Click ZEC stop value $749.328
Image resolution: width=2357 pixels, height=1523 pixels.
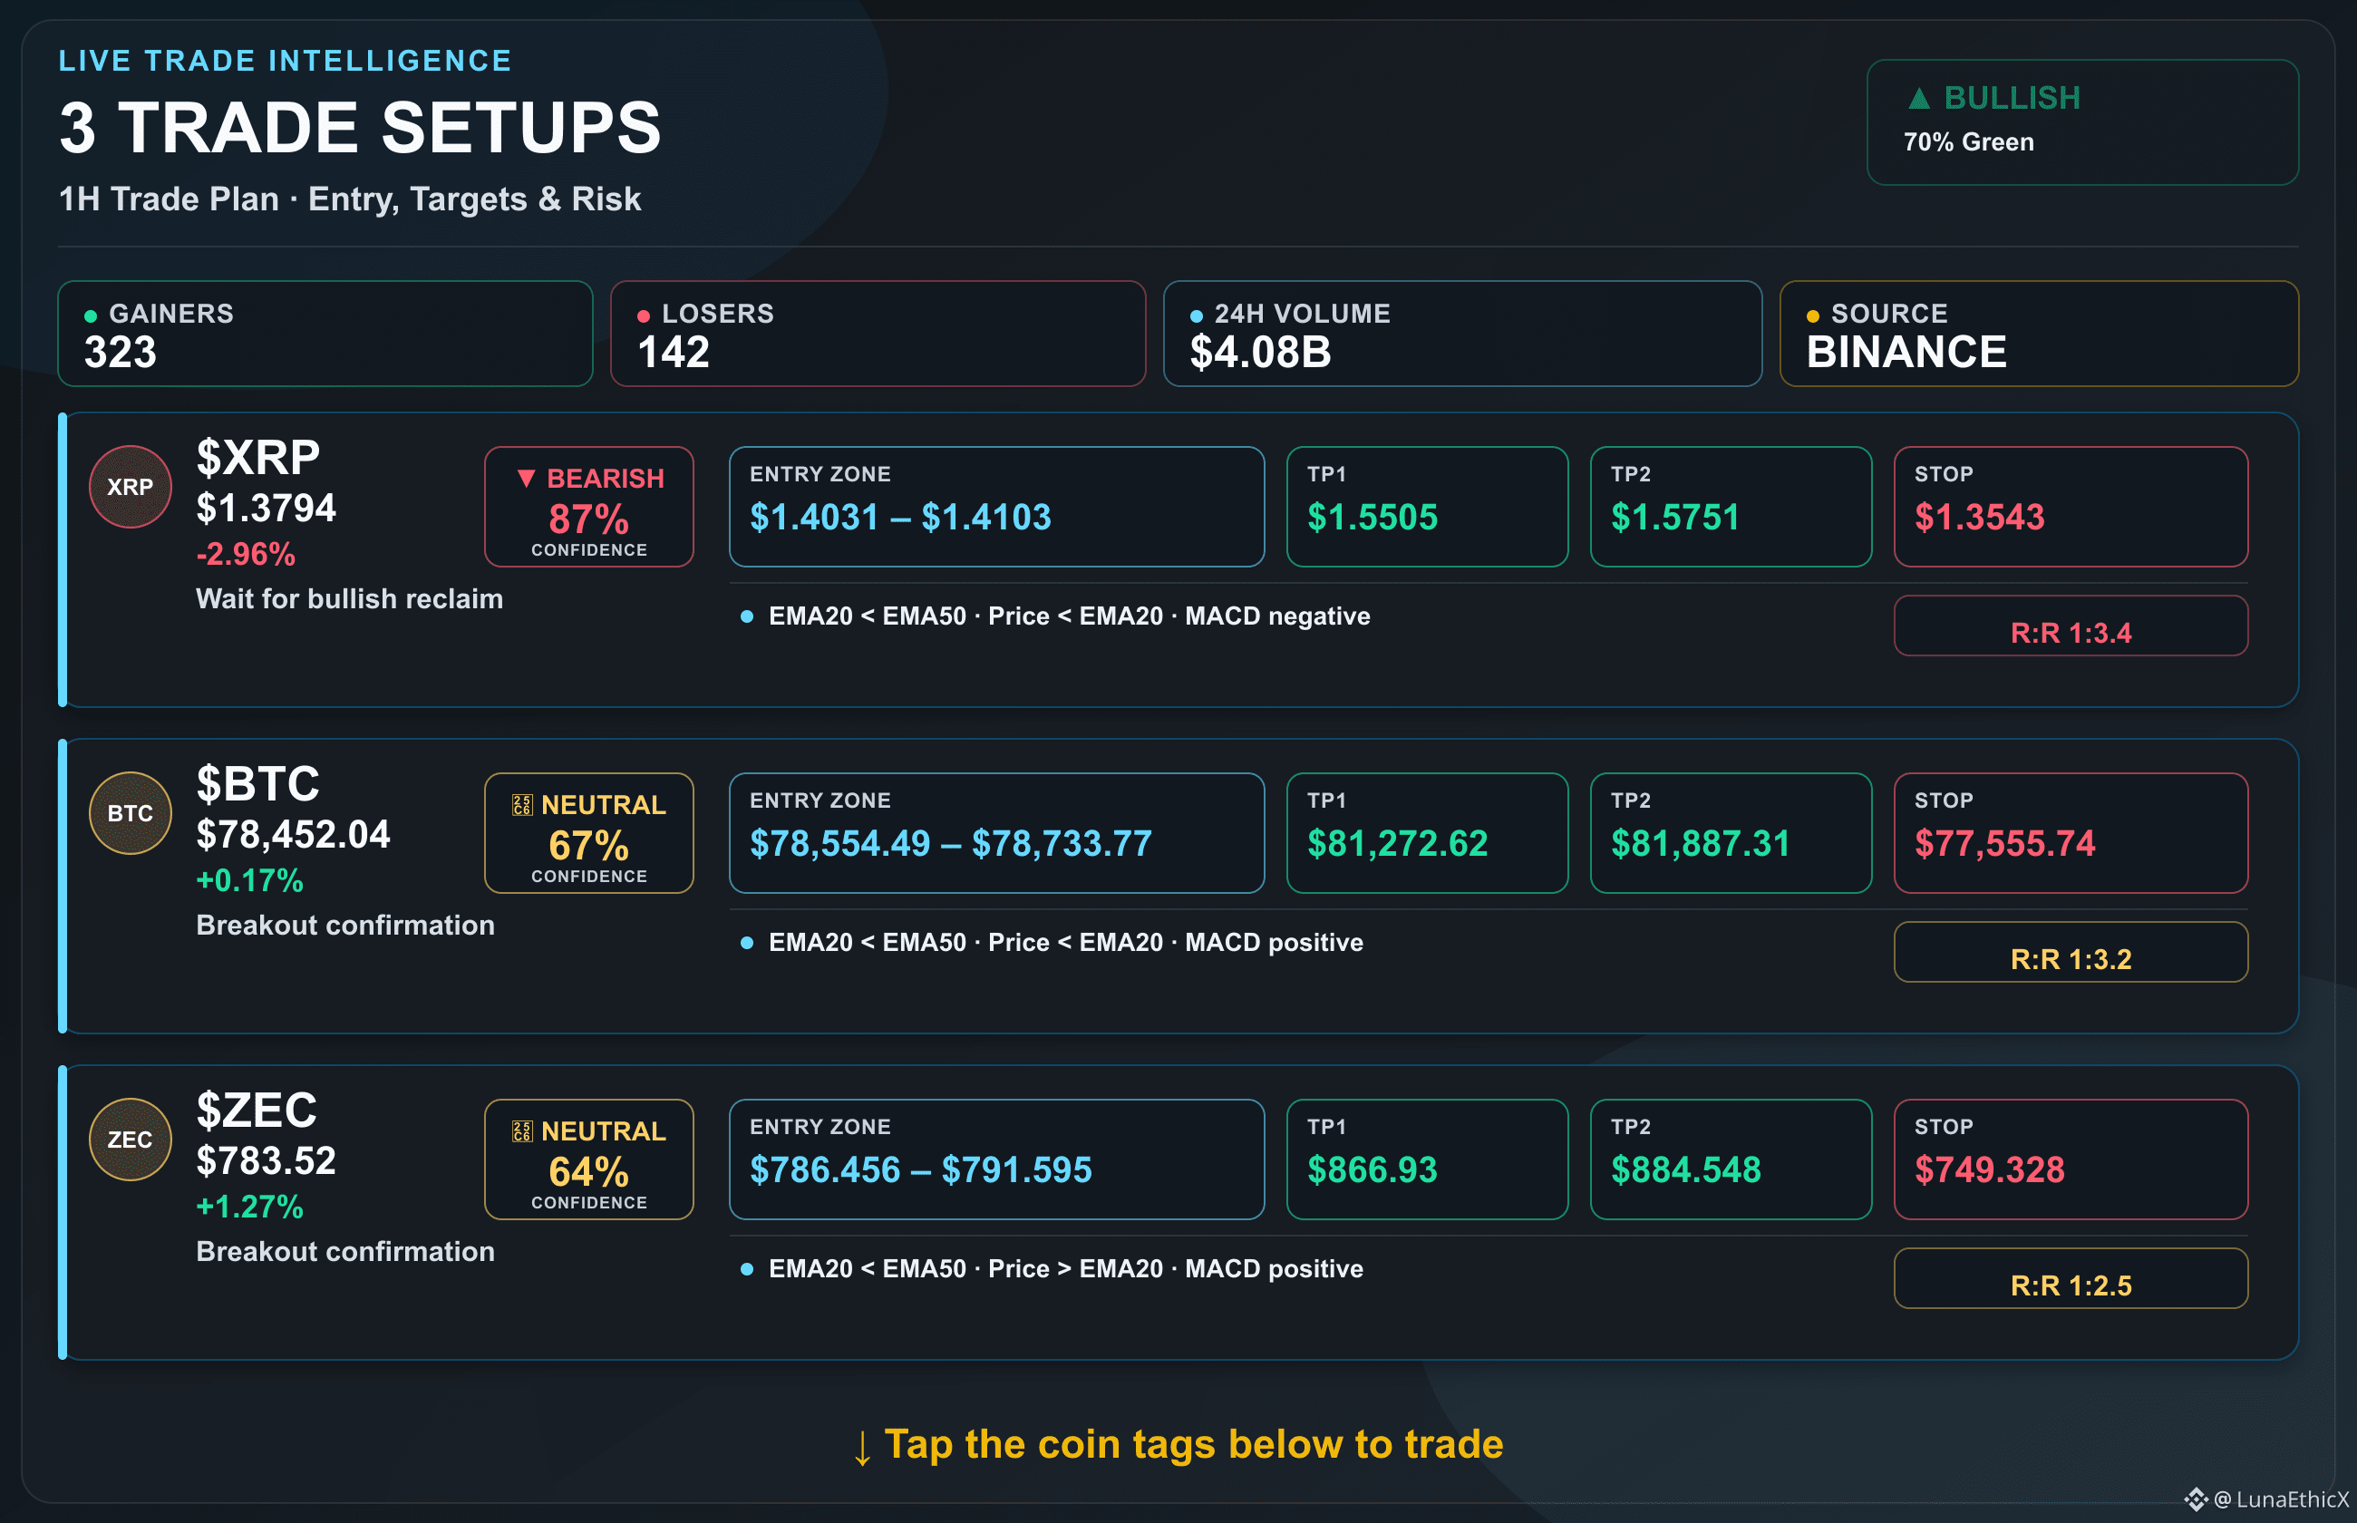pyautogui.click(x=1989, y=1170)
